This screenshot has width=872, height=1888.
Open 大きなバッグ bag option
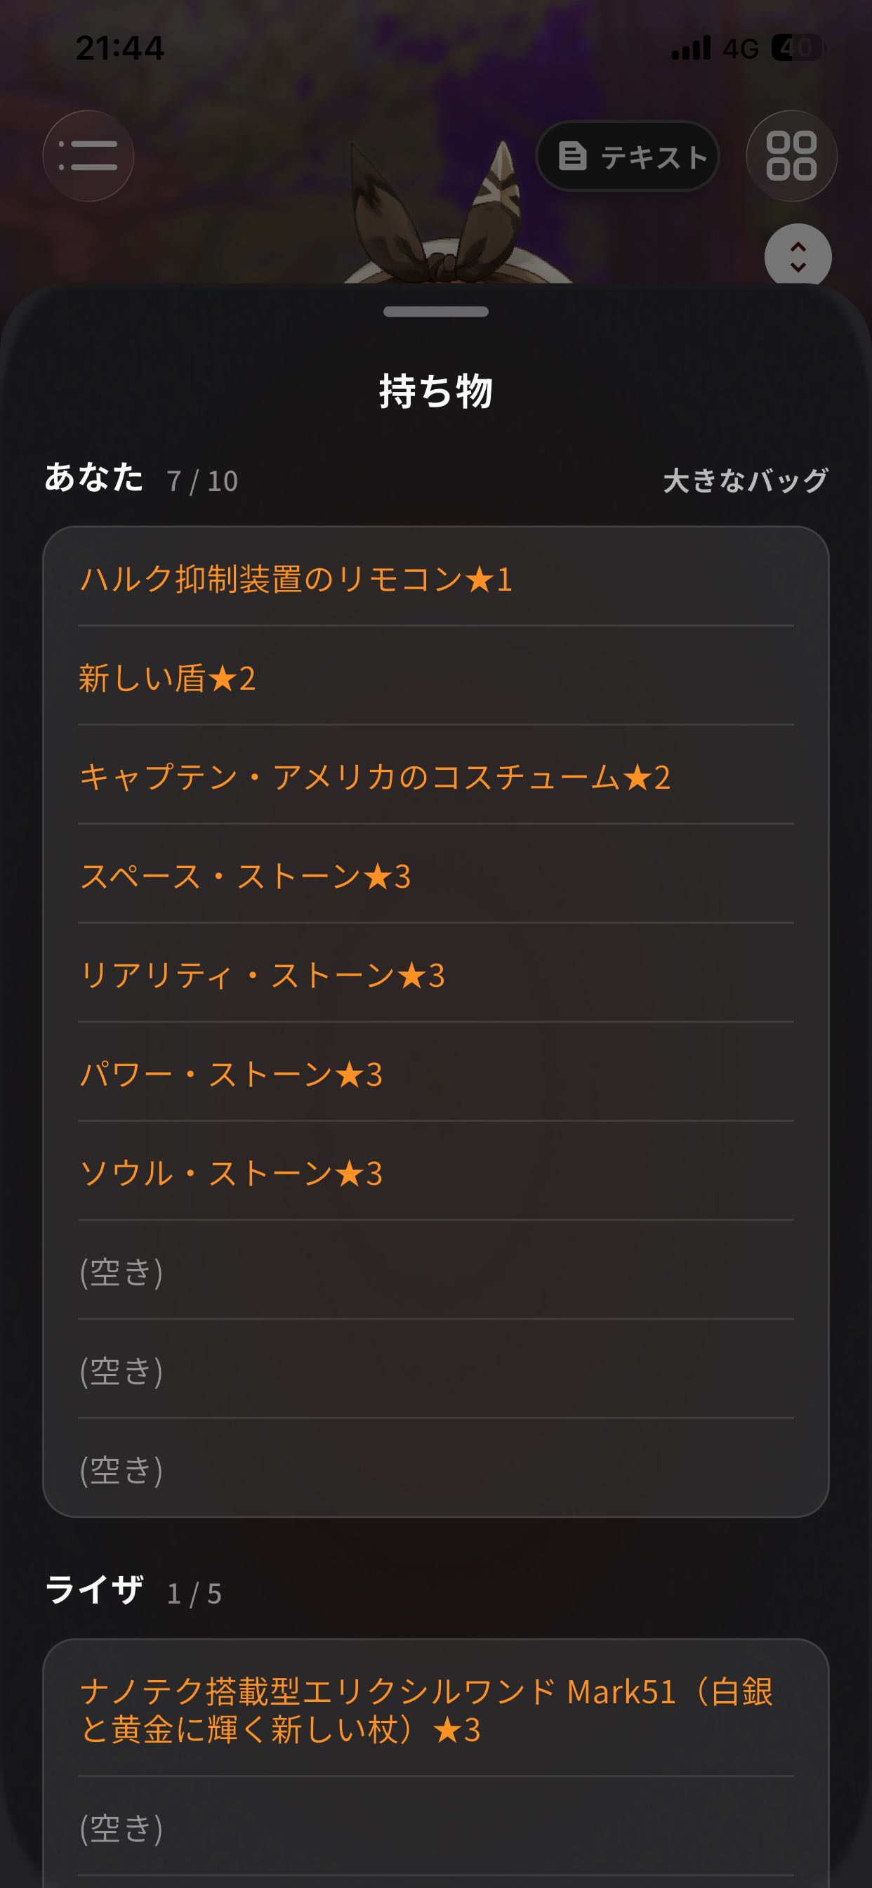coord(745,481)
